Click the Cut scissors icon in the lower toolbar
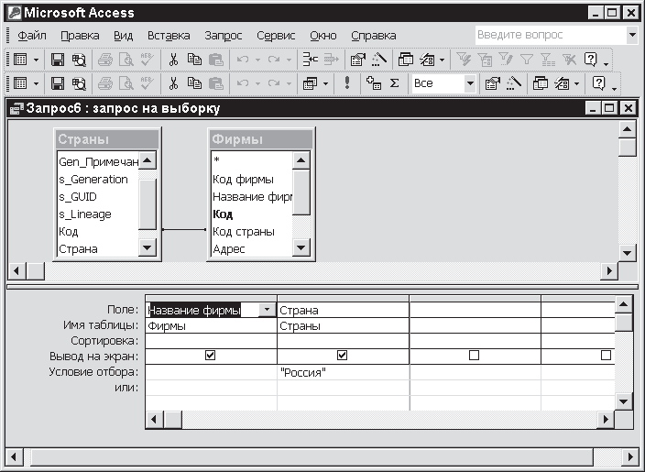This screenshot has width=645, height=472. tap(172, 83)
